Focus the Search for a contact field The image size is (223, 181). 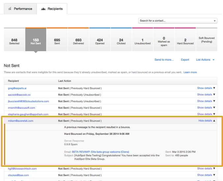pos(177,21)
